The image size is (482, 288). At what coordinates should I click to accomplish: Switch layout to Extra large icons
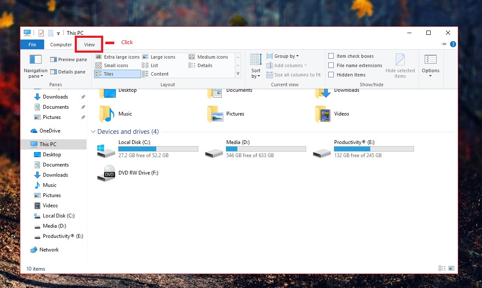[x=121, y=56]
